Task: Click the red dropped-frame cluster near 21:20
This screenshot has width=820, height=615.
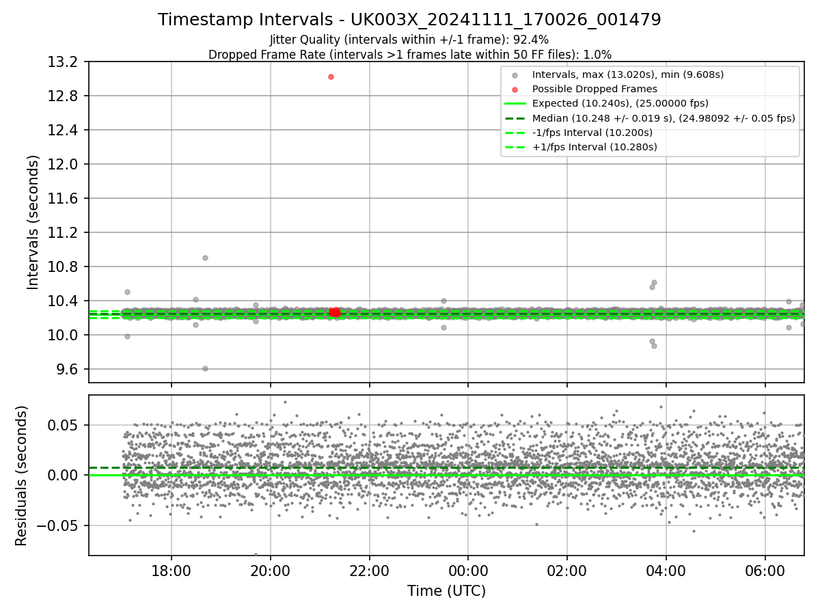Action: [335, 312]
